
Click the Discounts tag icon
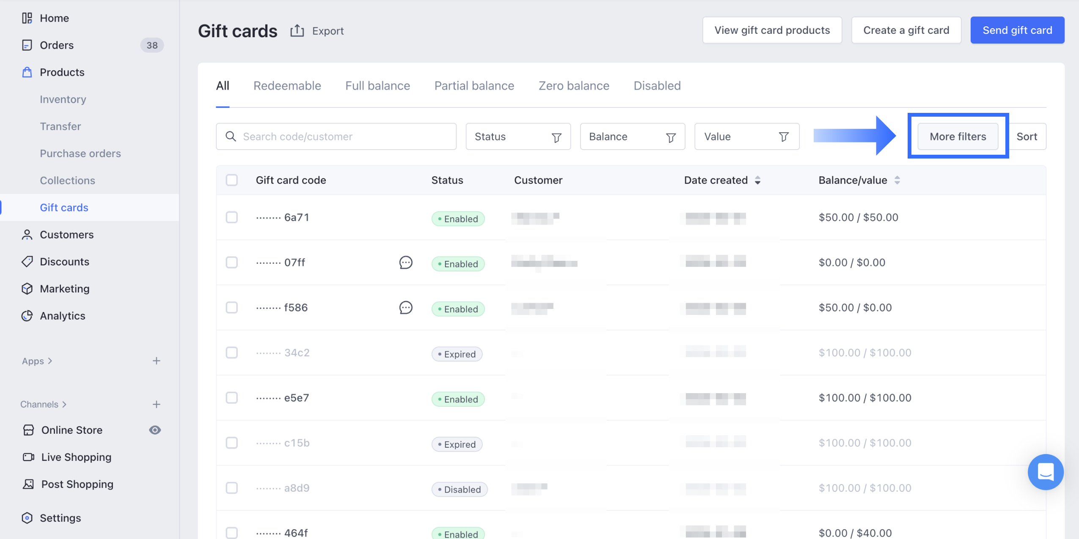tap(27, 262)
